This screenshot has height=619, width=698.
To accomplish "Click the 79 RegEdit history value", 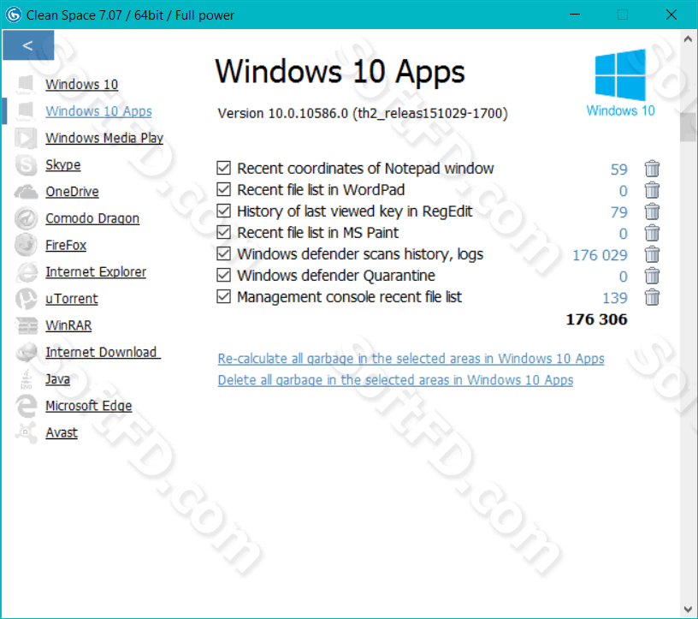I will pyautogui.click(x=618, y=212).
